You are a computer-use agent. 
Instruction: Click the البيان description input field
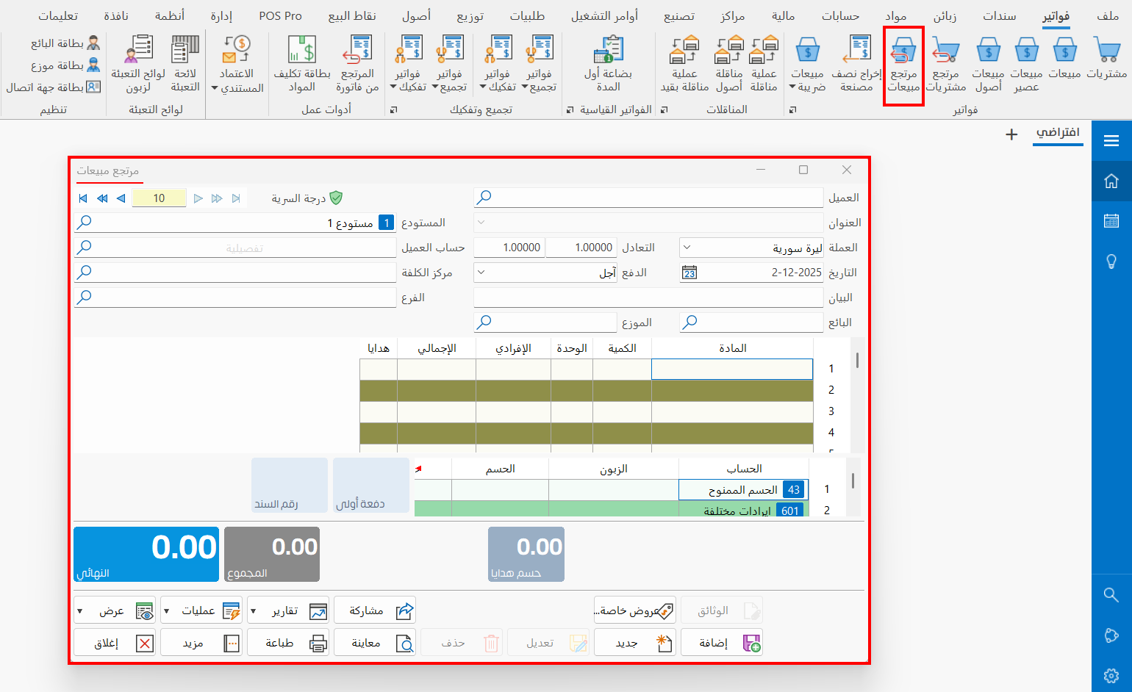648,298
